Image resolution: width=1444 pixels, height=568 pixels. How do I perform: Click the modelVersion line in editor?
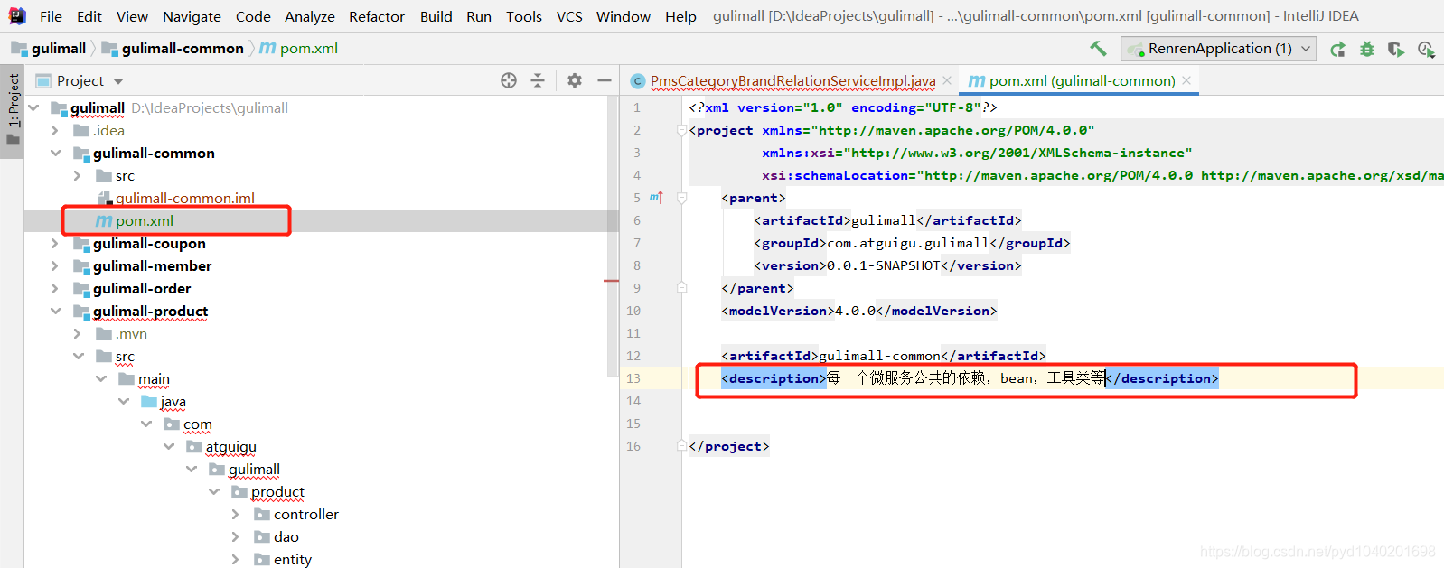[858, 311]
